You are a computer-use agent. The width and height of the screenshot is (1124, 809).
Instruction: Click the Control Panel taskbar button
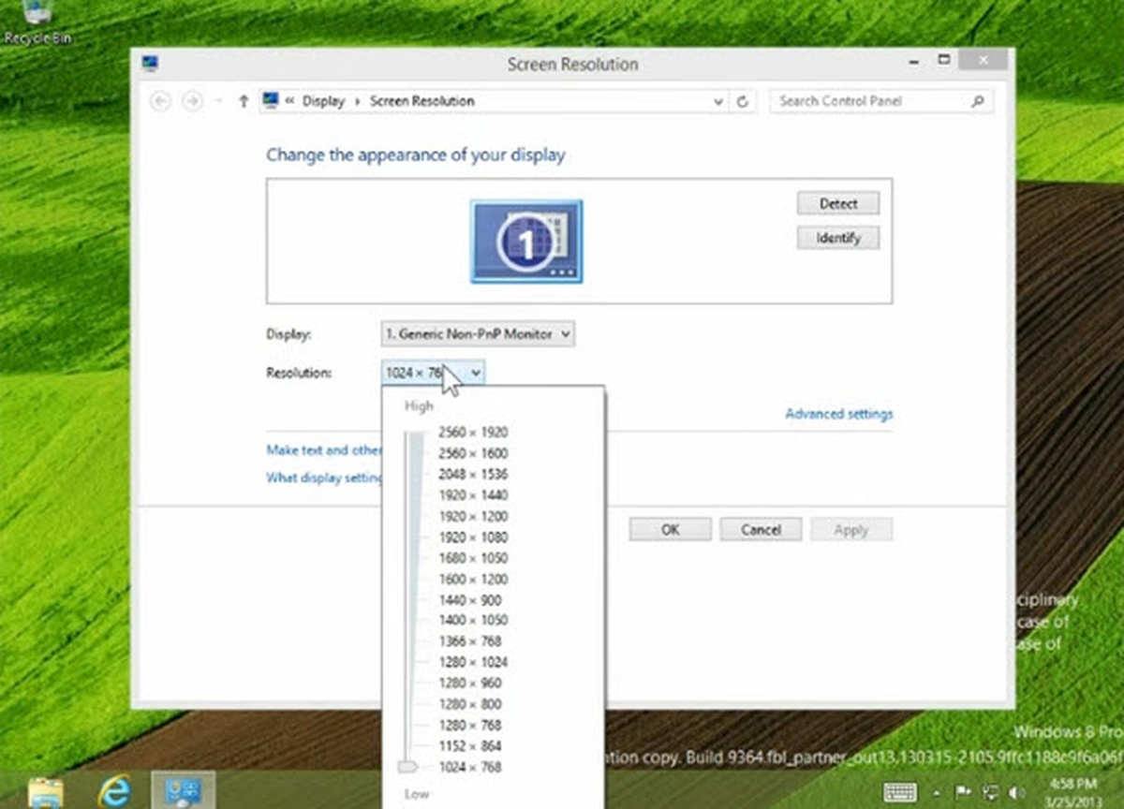coord(184,790)
